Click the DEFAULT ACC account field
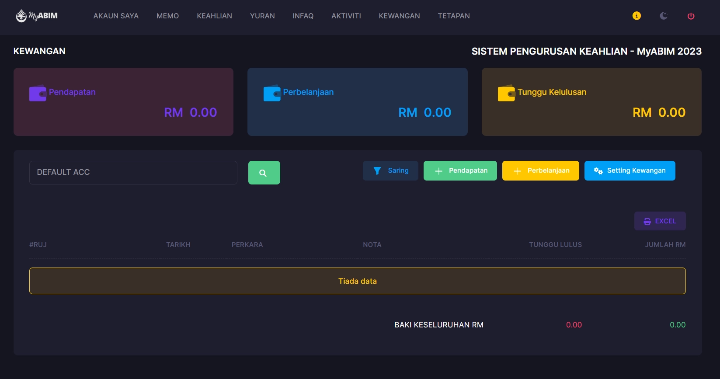 (x=133, y=172)
